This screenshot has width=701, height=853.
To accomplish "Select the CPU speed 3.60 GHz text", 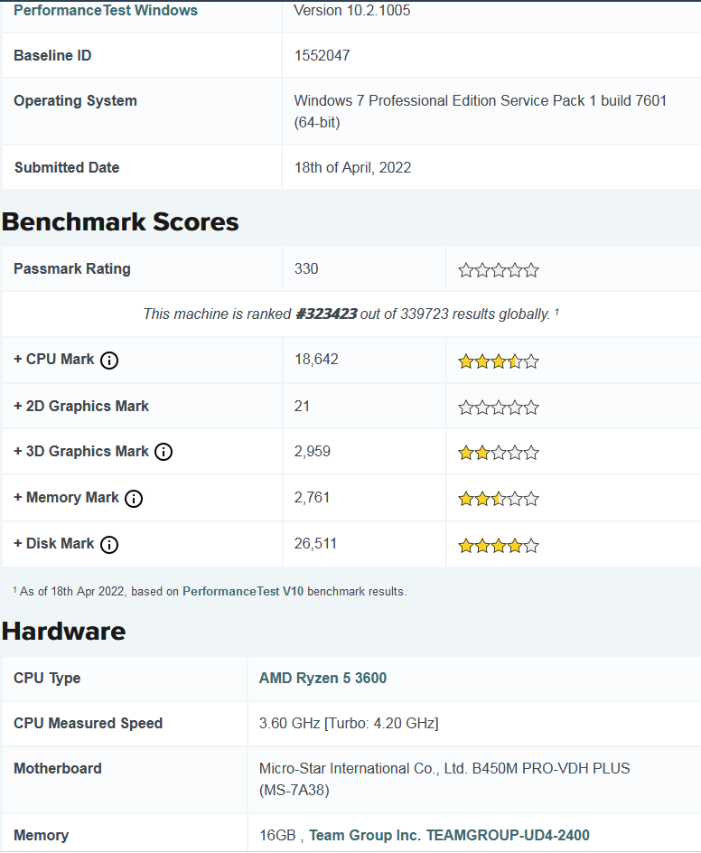I will (349, 723).
